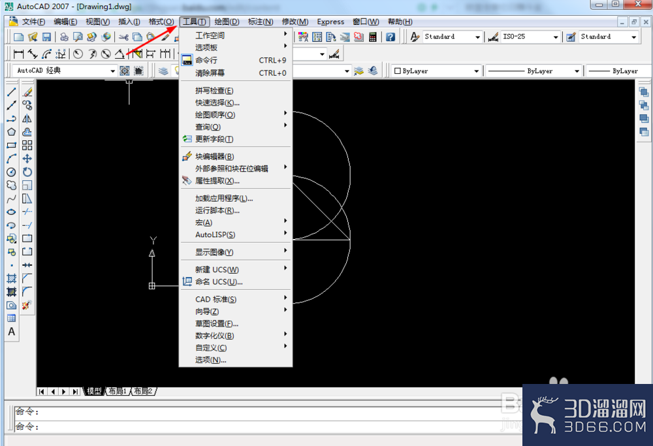Open the 绘图(D) menu
This screenshot has height=446, width=653.
click(227, 22)
